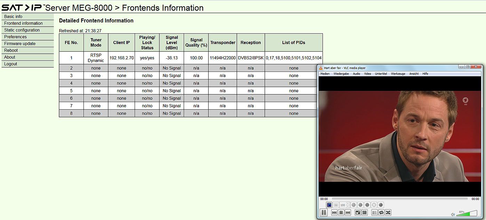Open the Medien menu in VLC
The width and height of the screenshot is (486, 220).
(325, 74)
